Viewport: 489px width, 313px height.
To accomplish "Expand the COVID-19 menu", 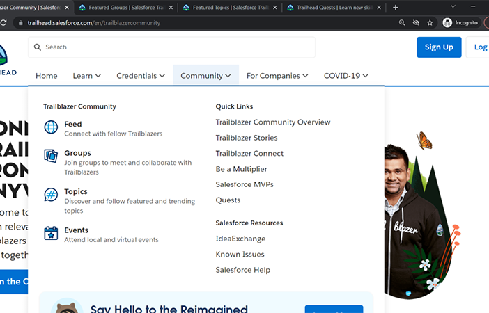I will pos(346,76).
